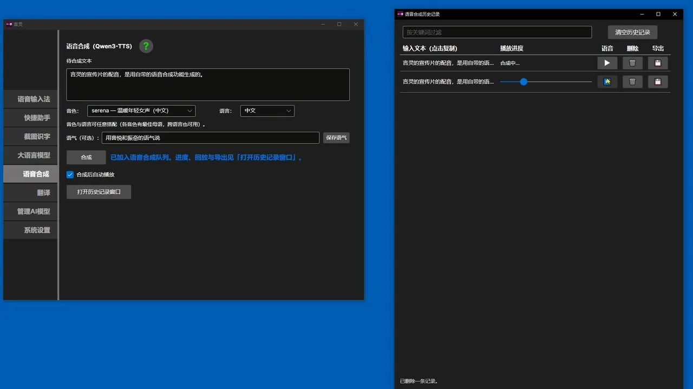This screenshot has height=389, width=693.
Task: Export audio of second history row with slider
Action: [x=658, y=82]
